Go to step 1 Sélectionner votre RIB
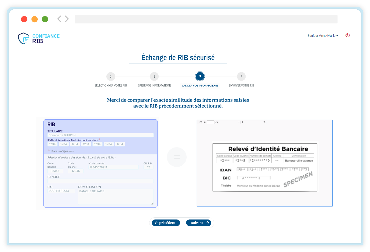Screen dimensions: 370x252 click(111, 77)
